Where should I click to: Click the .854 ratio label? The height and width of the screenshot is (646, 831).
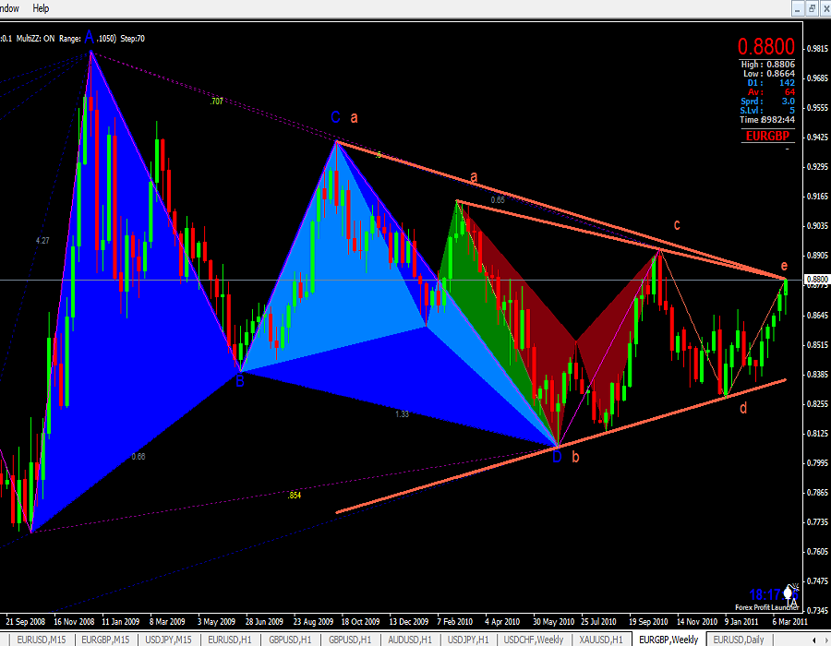[295, 495]
